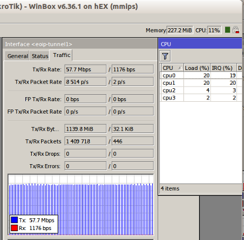The image size is (244, 240).
Task: Select the cpu2 row
Action: pos(201,91)
